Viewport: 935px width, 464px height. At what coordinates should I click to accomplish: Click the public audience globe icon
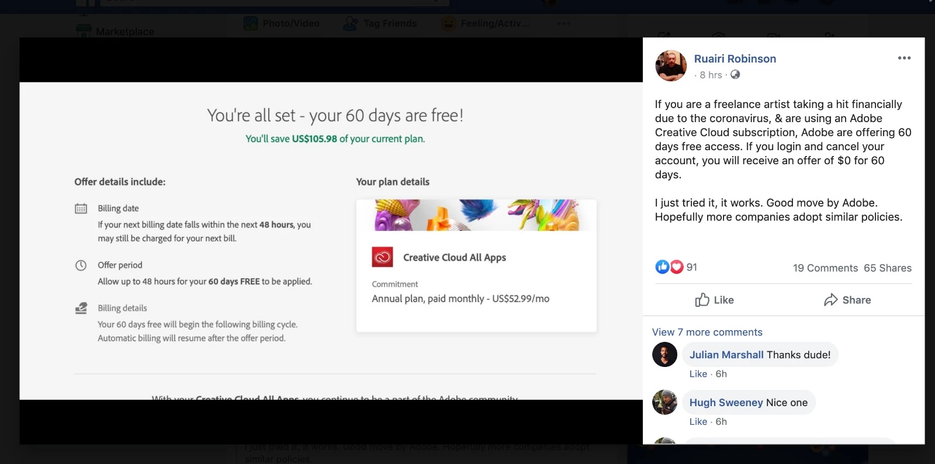(735, 74)
